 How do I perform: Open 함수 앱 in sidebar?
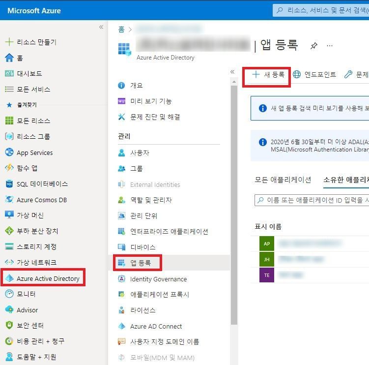pos(21,168)
